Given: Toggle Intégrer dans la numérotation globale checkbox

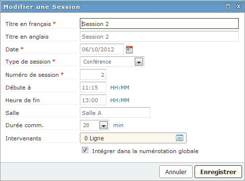Looking at the screenshot, I should pos(85,150).
